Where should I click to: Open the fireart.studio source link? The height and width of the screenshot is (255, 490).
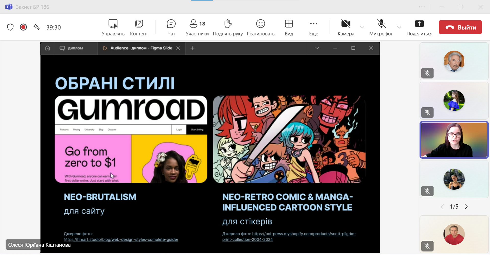click(121, 239)
